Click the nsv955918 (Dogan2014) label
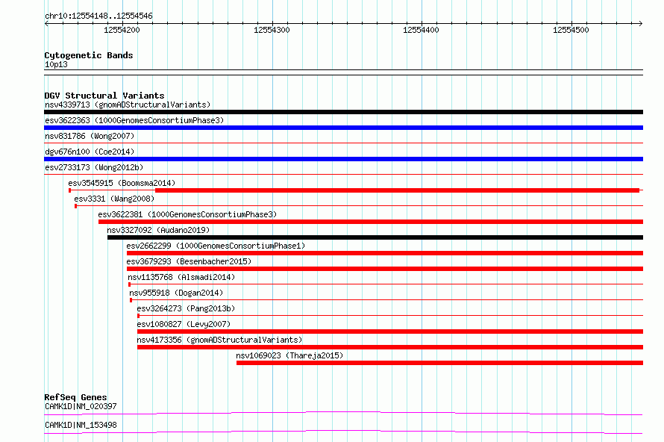Screen dimensions: 664x442 [176, 293]
